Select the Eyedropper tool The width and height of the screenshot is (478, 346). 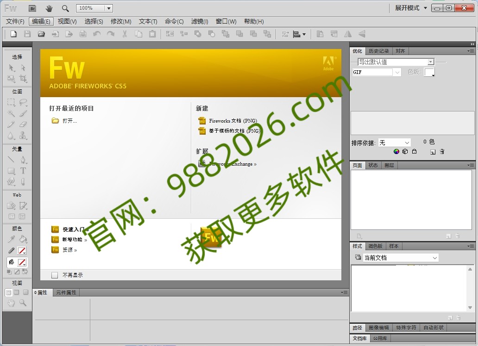[x=11, y=239]
